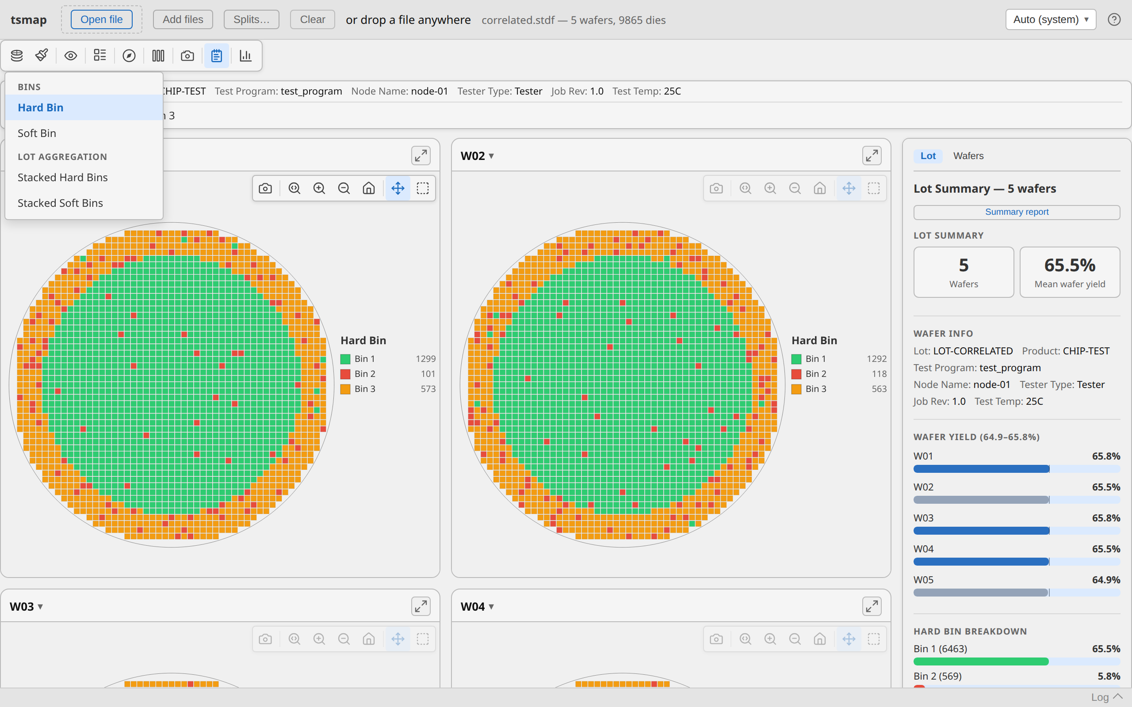Image resolution: width=1132 pixels, height=707 pixels.
Task: Click the W05 wafer yield bar
Action: coord(1017,593)
